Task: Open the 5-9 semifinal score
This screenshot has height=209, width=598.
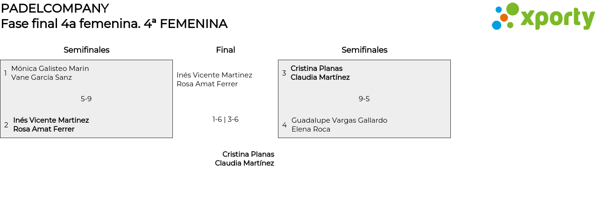Action: tap(86, 99)
